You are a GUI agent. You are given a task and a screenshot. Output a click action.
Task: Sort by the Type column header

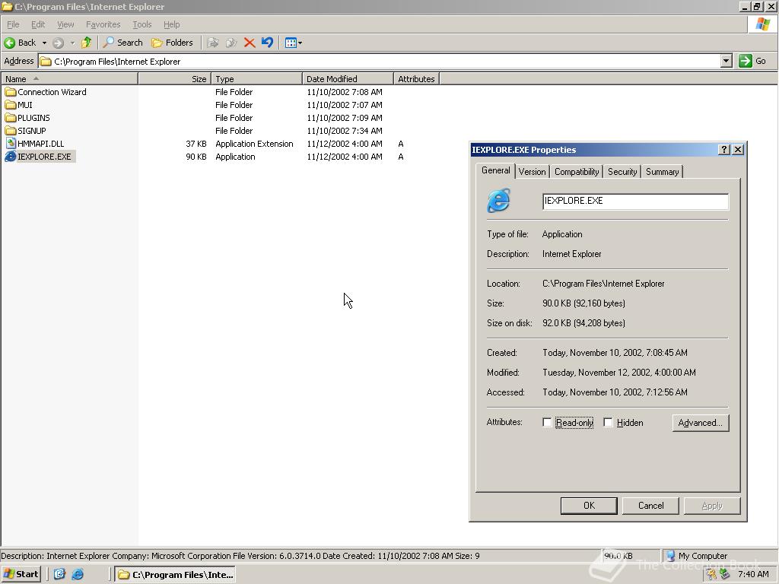pos(257,79)
